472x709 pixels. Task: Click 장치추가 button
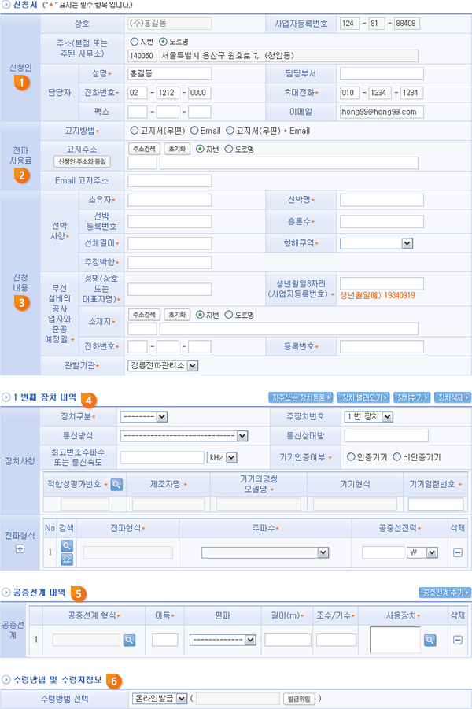(x=412, y=397)
